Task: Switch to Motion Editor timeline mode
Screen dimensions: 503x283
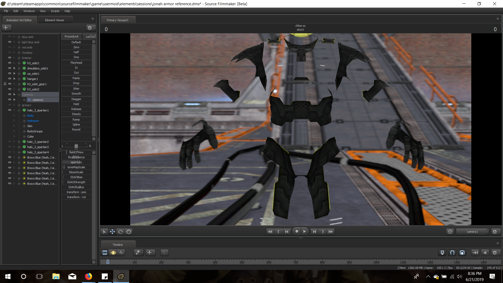Action: tap(113, 253)
